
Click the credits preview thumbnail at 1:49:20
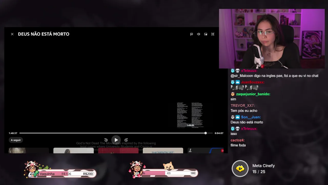tap(190, 115)
